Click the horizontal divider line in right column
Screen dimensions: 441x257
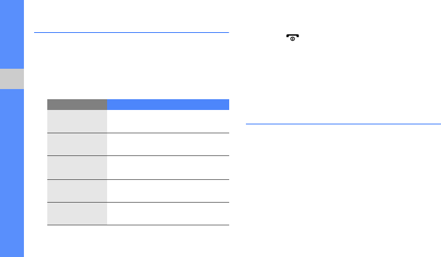pyautogui.click(x=343, y=124)
